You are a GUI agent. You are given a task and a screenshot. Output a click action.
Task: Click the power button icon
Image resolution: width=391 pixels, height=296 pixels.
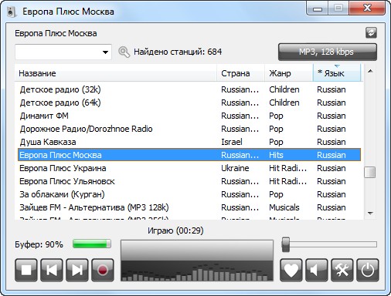[368, 270]
